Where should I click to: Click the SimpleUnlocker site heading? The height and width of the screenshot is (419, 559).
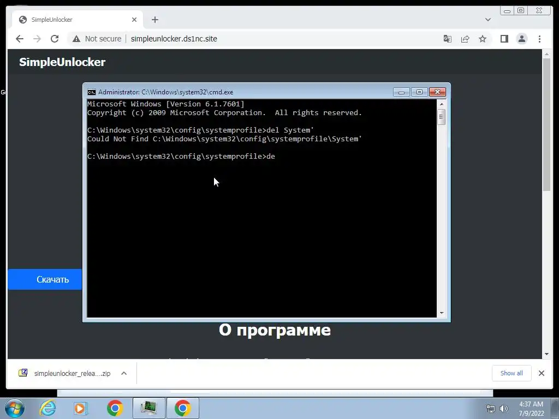[62, 62]
